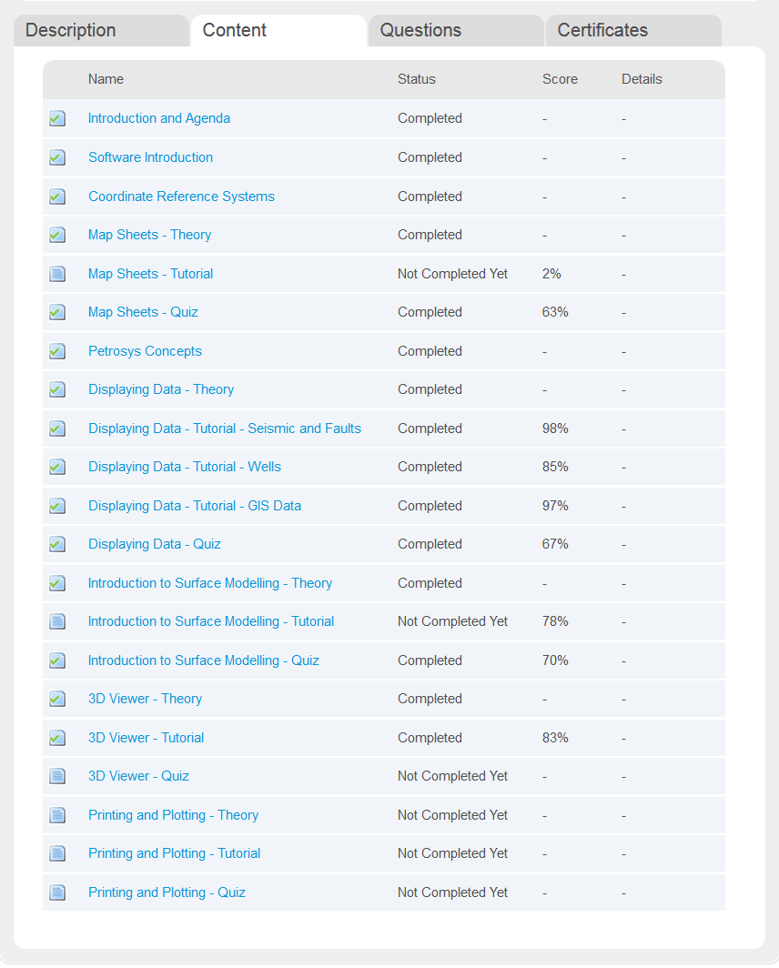This screenshot has height=968, width=779.
Task: Go to the Certificates tab
Action: tap(602, 30)
